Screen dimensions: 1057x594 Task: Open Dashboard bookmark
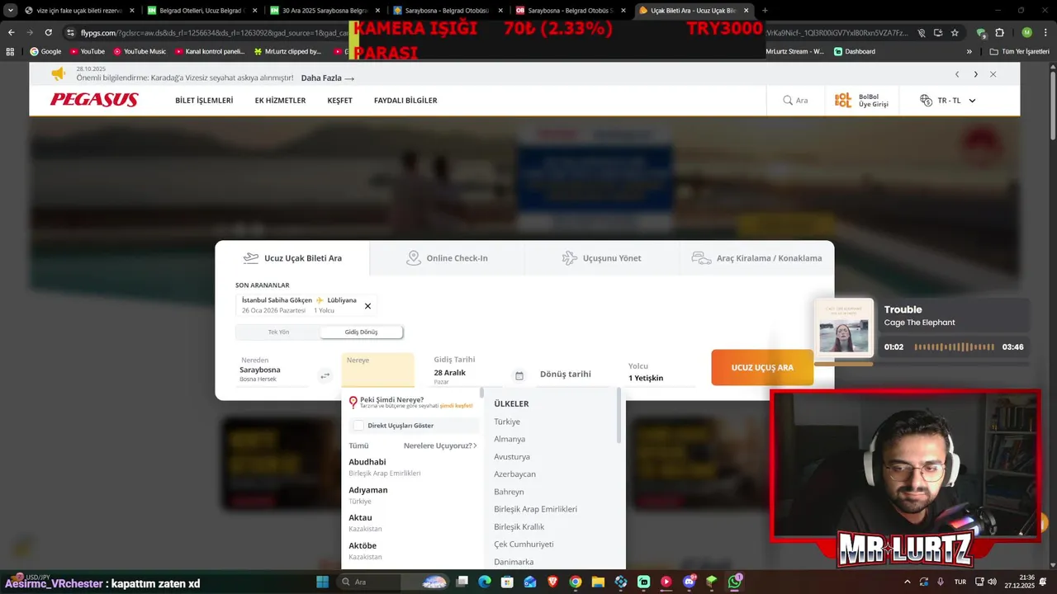[855, 51]
